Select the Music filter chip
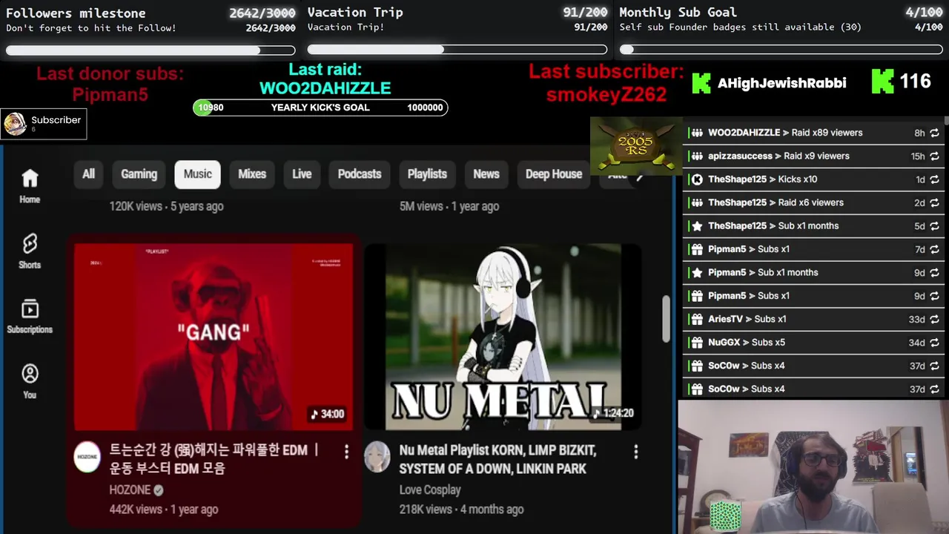 click(198, 174)
